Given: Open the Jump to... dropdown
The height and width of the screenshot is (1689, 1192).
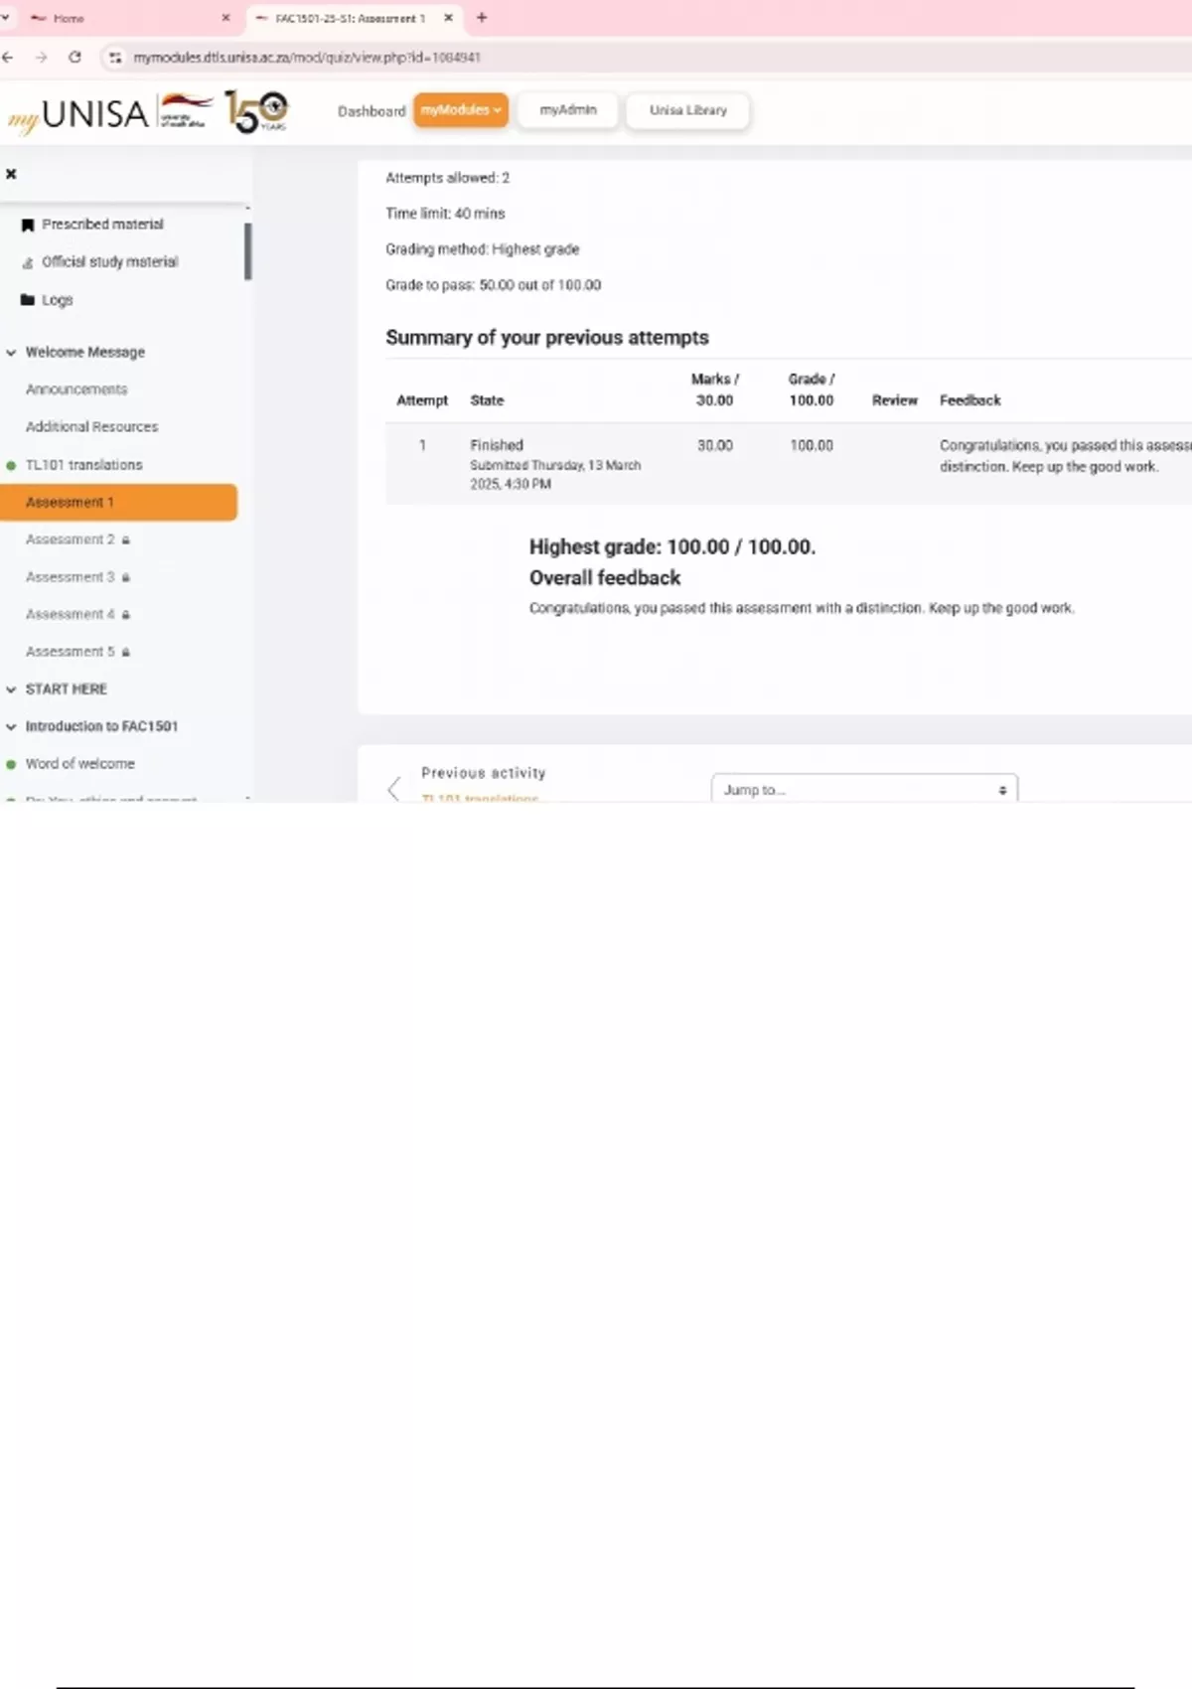Looking at the screenshot, I should click(x=864, y=790).
